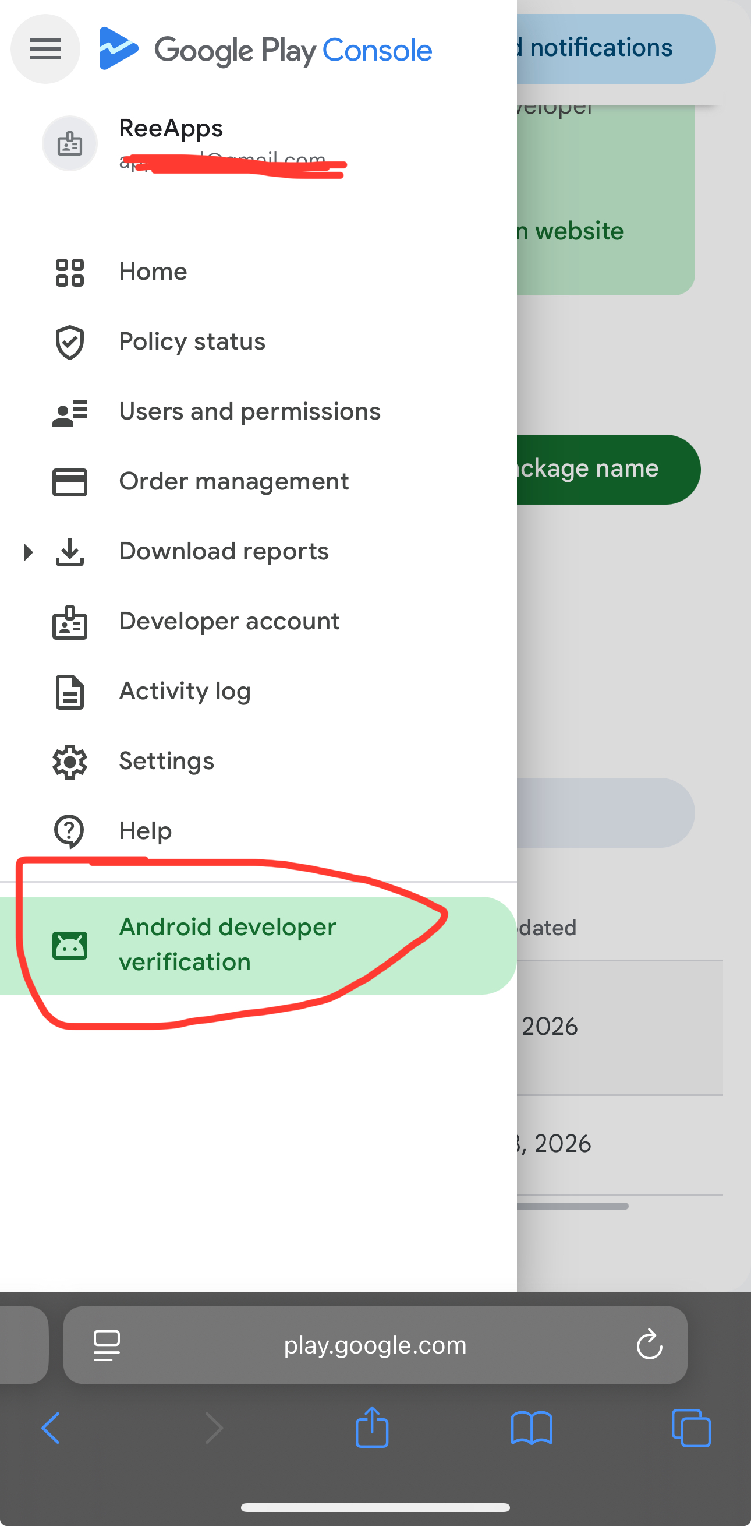The height and width of the screenshot is (1526, 751).
Task: Click the play.google.com address bar
Action: (x=375, y=1345)
